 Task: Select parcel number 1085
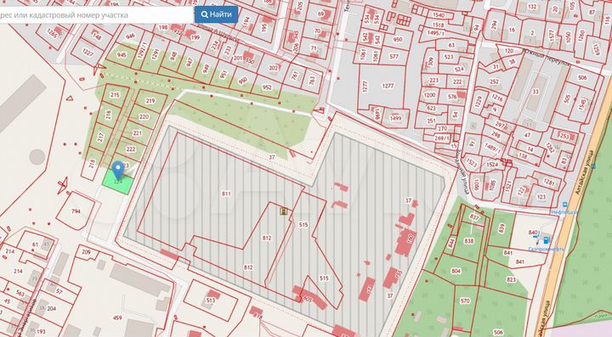492,185
